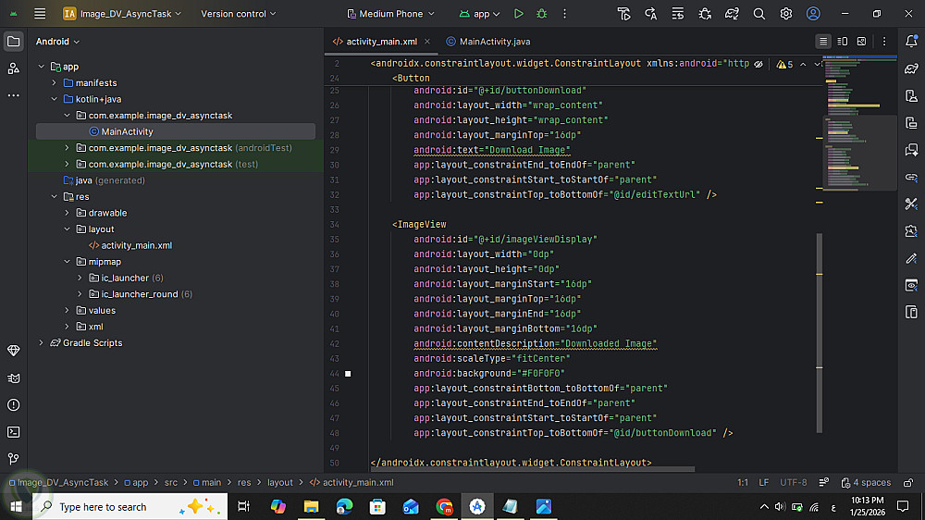The image size is (925, 520).
Task: Show the Notifications panel bell
Action: pos(911,42)
